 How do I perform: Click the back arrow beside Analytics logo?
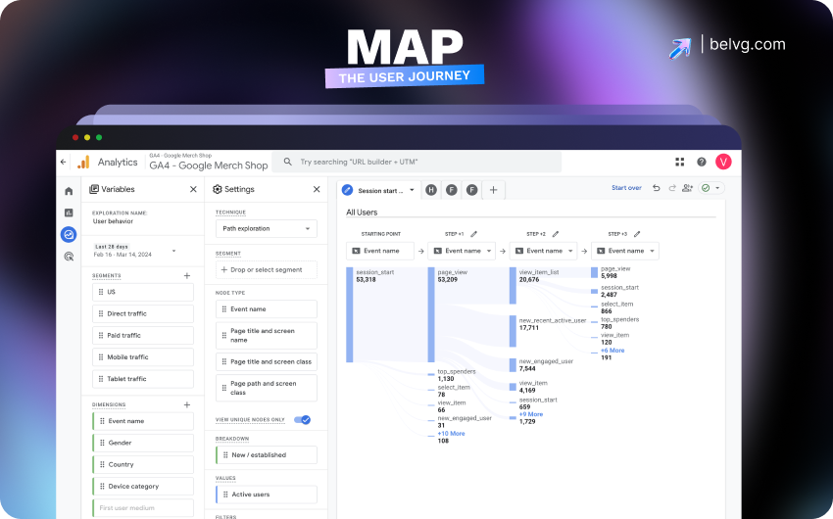[x=64, y=163]
